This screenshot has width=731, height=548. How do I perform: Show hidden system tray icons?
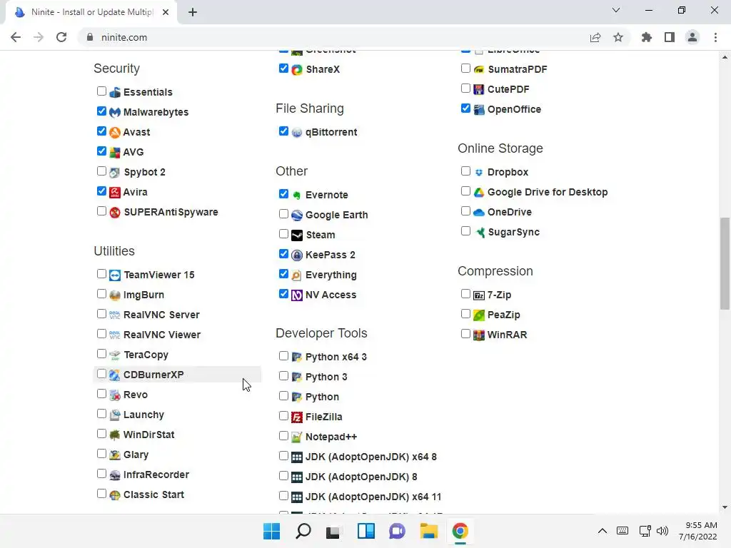coord(603,531)
